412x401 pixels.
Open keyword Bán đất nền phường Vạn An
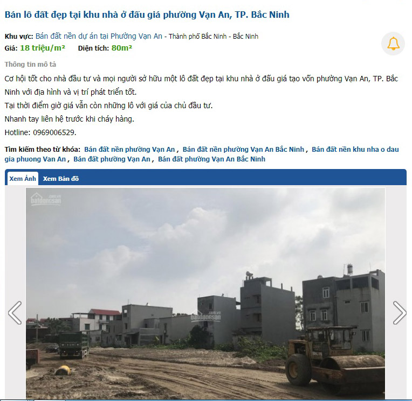click(129, 150)
